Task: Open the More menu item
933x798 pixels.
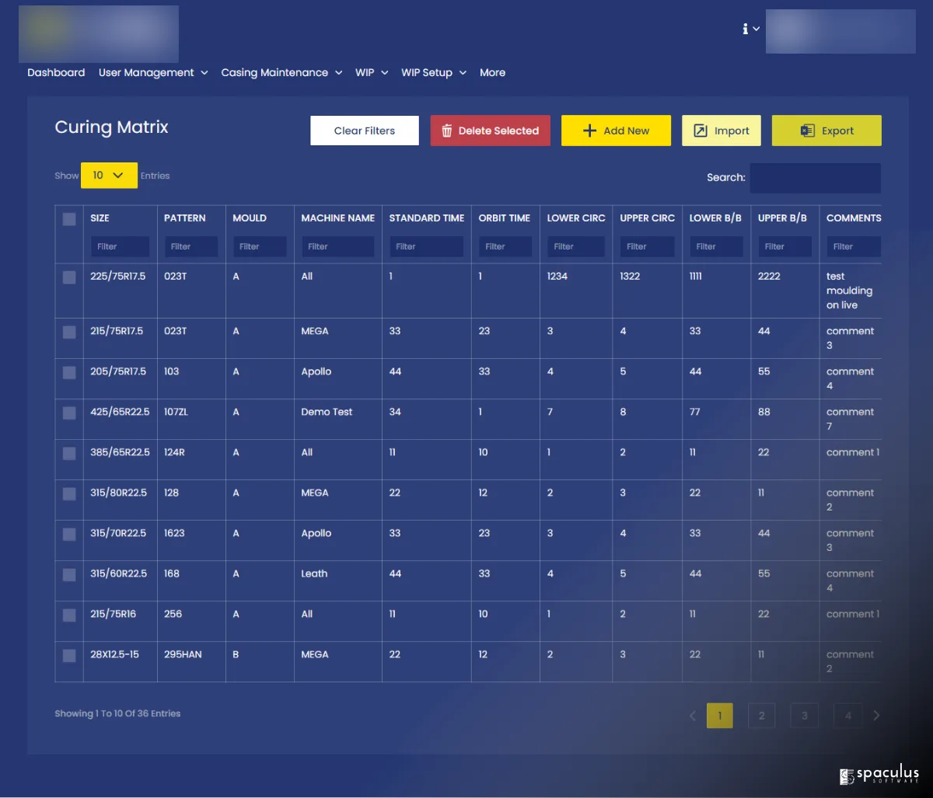Action: coord(492,73)
